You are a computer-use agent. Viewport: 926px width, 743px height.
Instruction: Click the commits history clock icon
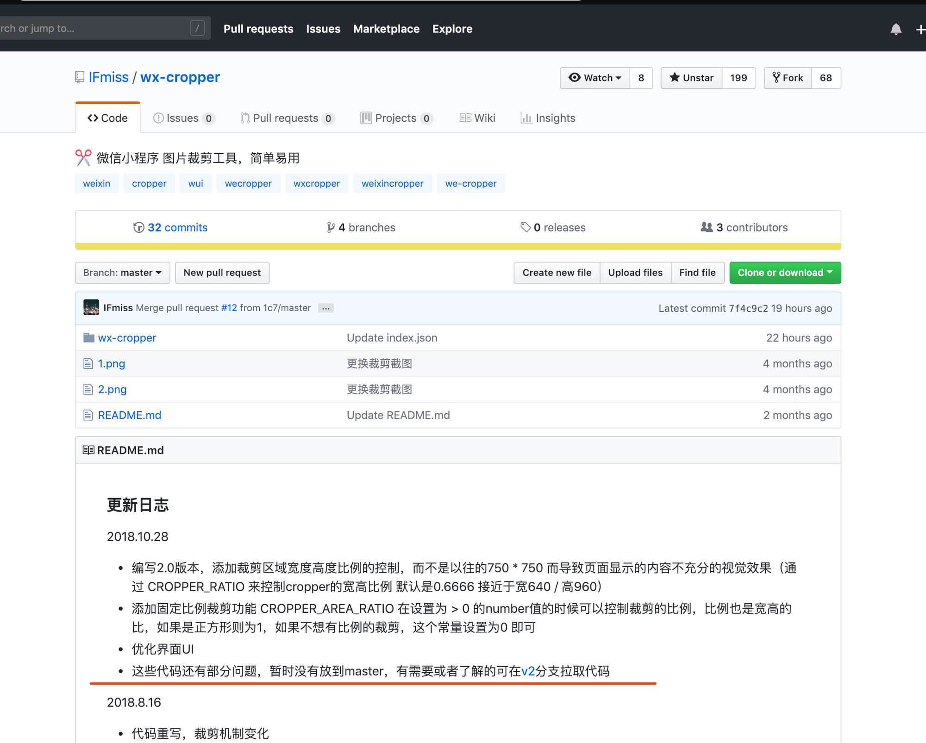click(x=138, y=227)
